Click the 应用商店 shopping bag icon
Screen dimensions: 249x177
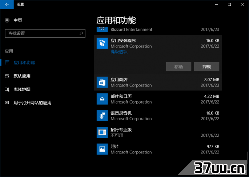[x=102, y=82]
